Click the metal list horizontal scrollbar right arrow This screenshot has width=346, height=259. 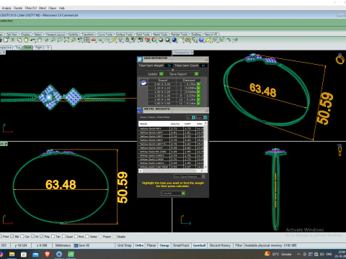[x=202, y=171]
